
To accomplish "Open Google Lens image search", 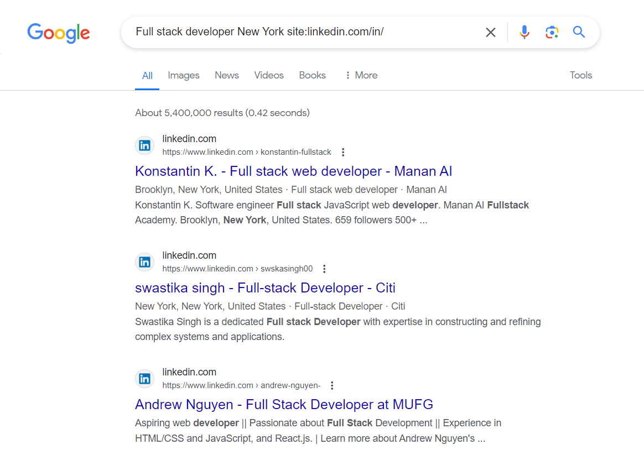I will (551, 32).
